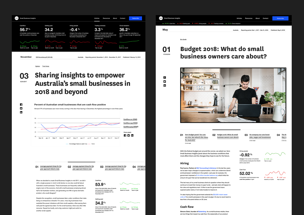Share graph via the LinkedIn icon
Viewport: 304px width, 215px height.
click(132, 135)
